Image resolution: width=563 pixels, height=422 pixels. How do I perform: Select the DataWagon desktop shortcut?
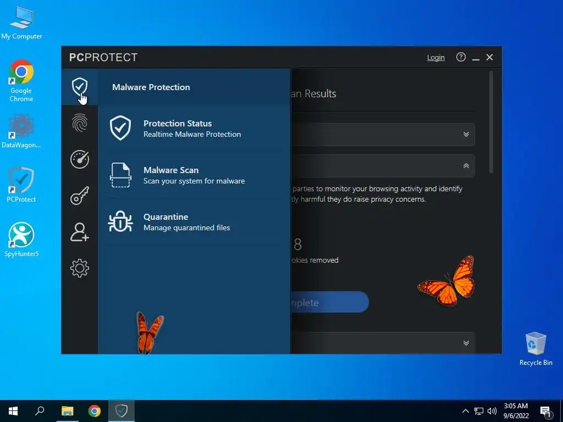click(21, 131)
